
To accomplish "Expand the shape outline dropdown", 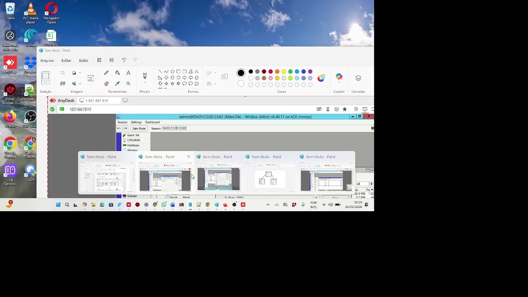I will (215, 73).
